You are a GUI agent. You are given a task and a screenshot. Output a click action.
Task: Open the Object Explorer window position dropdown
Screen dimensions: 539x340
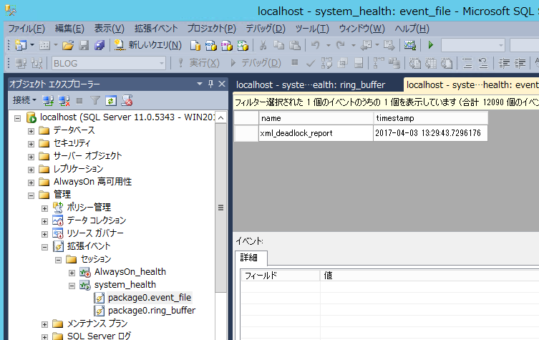pyautogui.click(x=200, y=84)
